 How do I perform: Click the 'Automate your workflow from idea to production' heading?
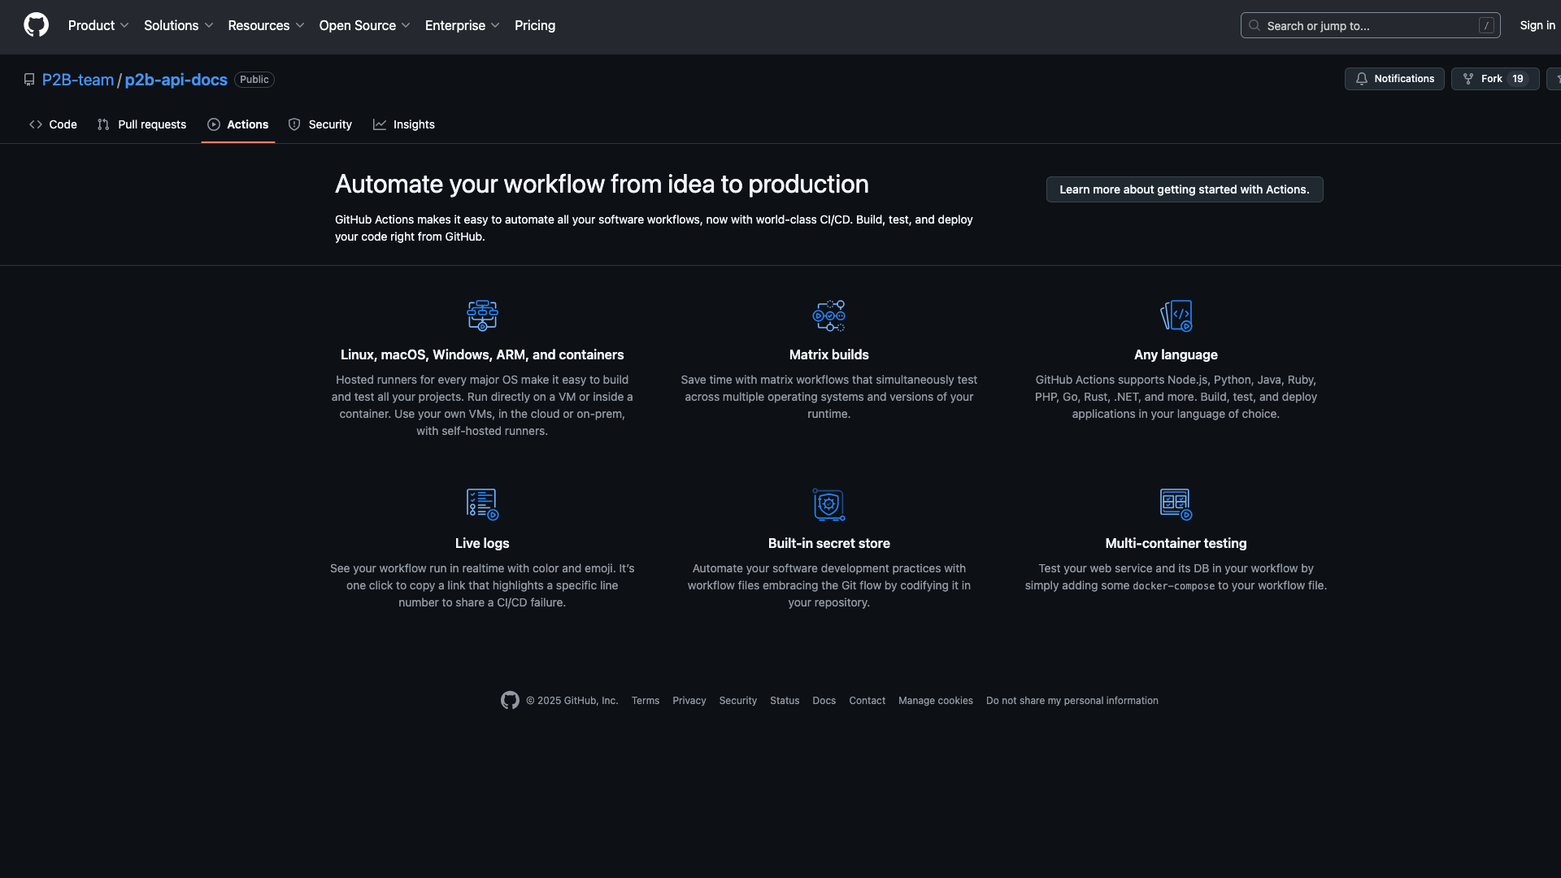click(x=602, y=185)
